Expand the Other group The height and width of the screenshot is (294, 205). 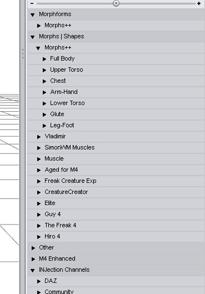pos(33,248)
